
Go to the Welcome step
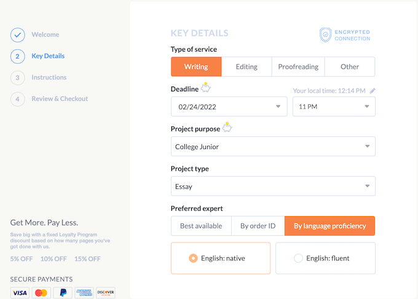tap(45, 34)
